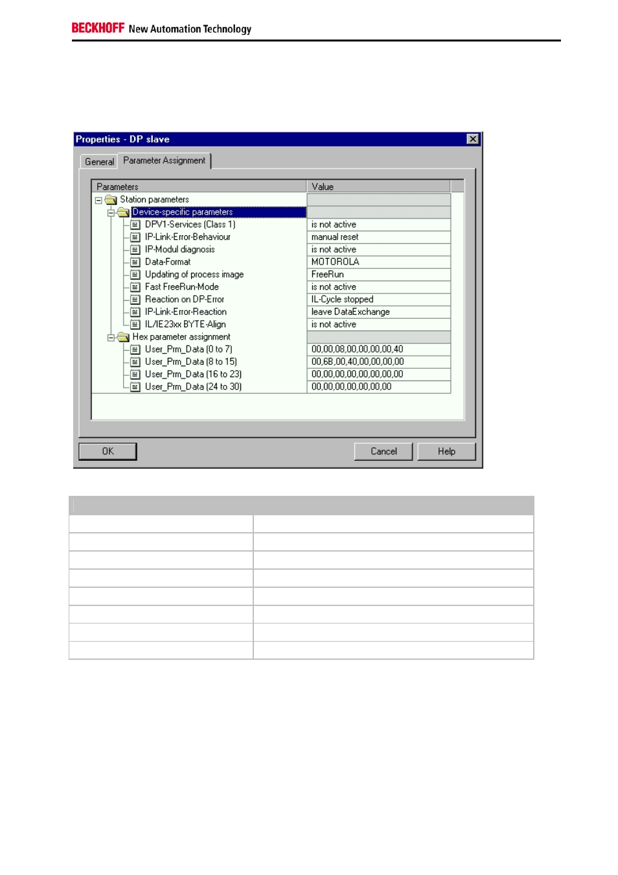Close the Properties - DP slave dialog
Viewport: 618px width, 875px height.
pos(473,139)
